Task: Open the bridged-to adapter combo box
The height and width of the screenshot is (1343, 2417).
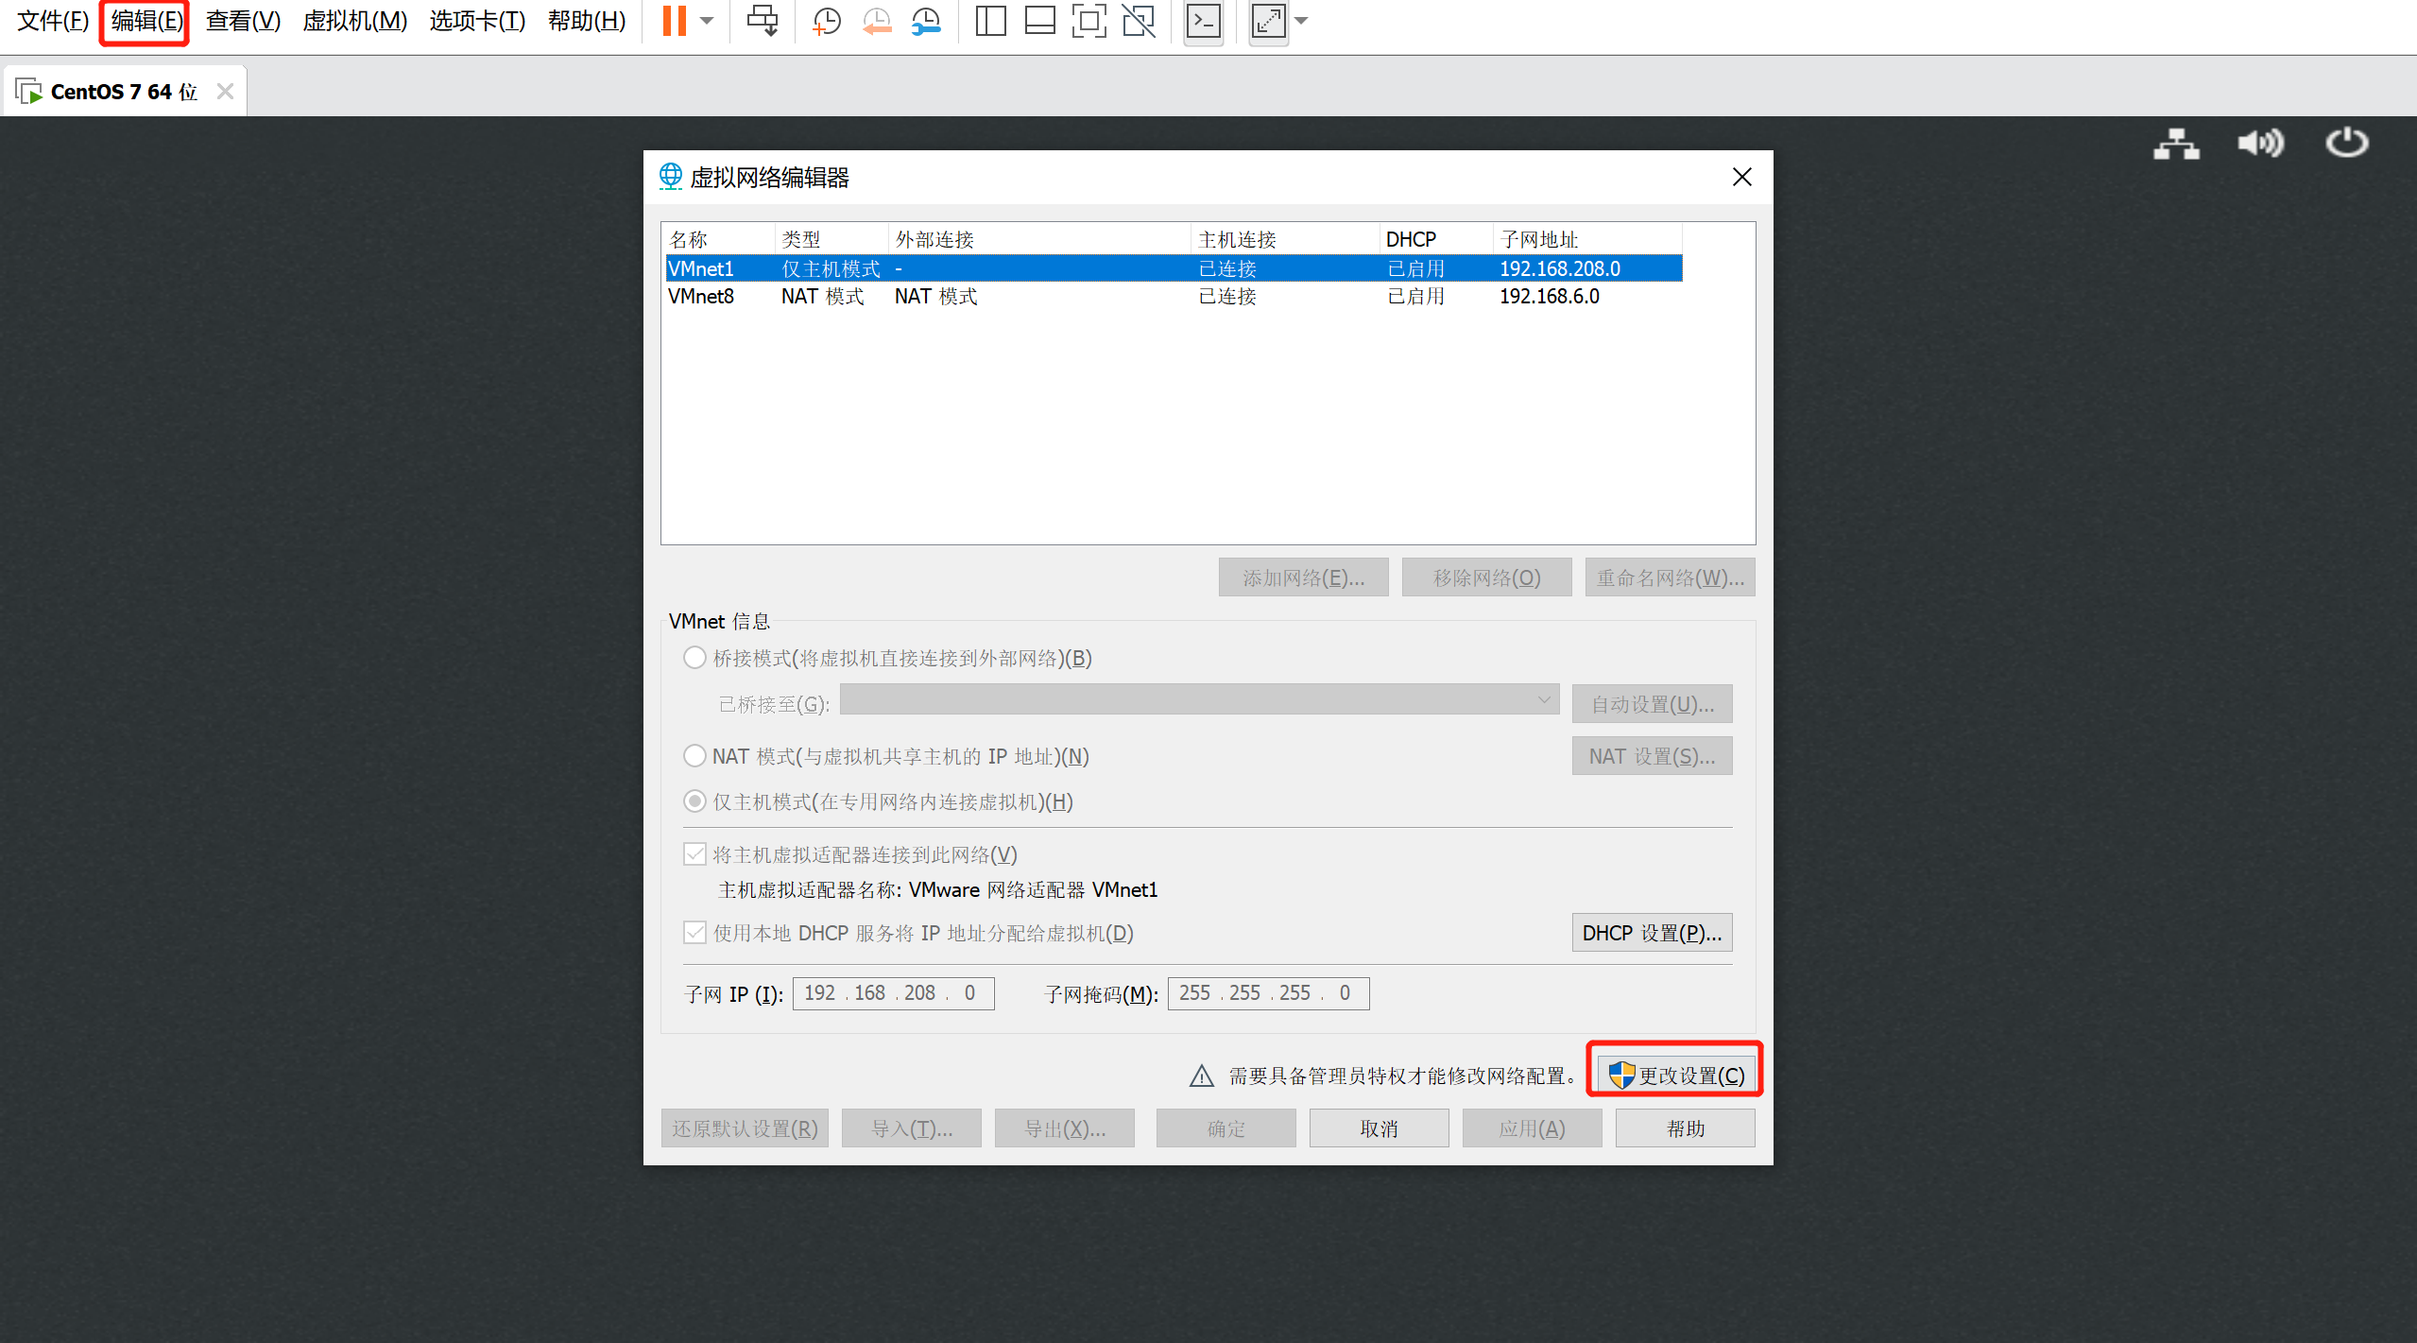Action: (x=1198, y=700)
